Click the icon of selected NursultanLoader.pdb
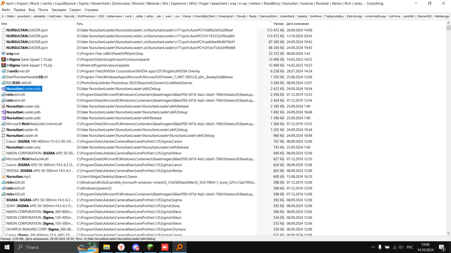 tap(4, 89)
